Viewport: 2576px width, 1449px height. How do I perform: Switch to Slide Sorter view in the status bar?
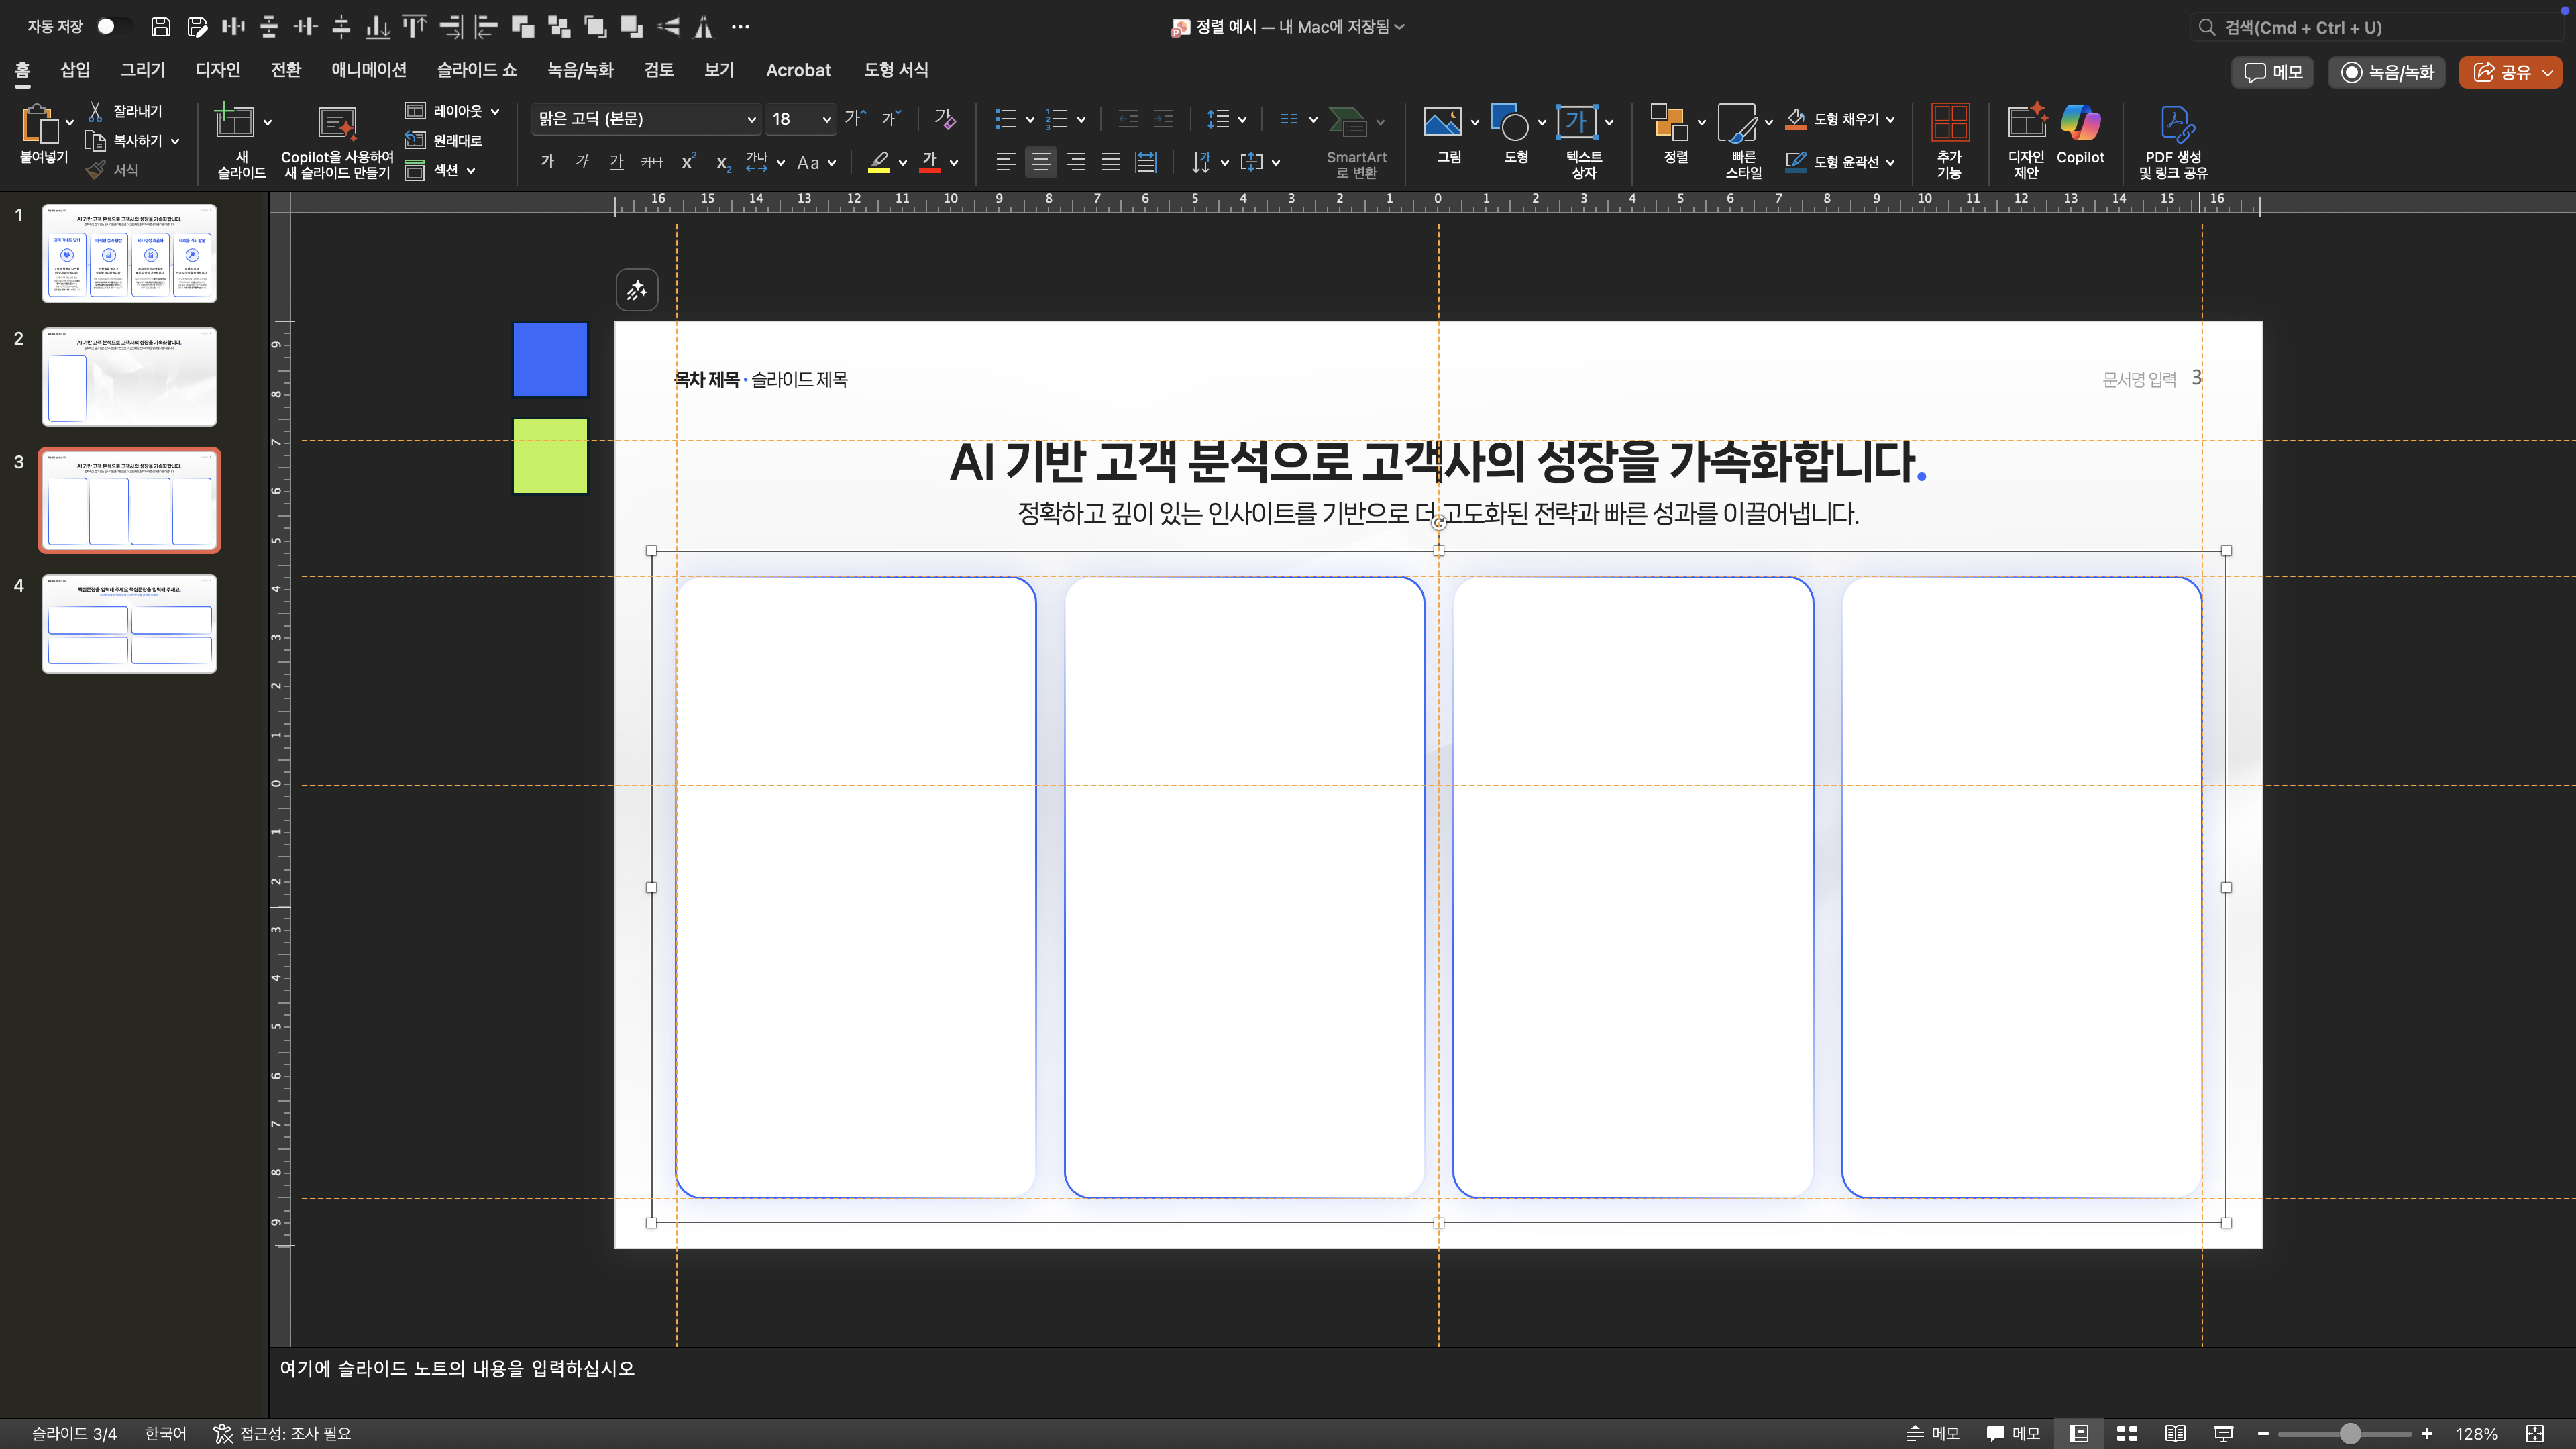click(2127, 1433)
